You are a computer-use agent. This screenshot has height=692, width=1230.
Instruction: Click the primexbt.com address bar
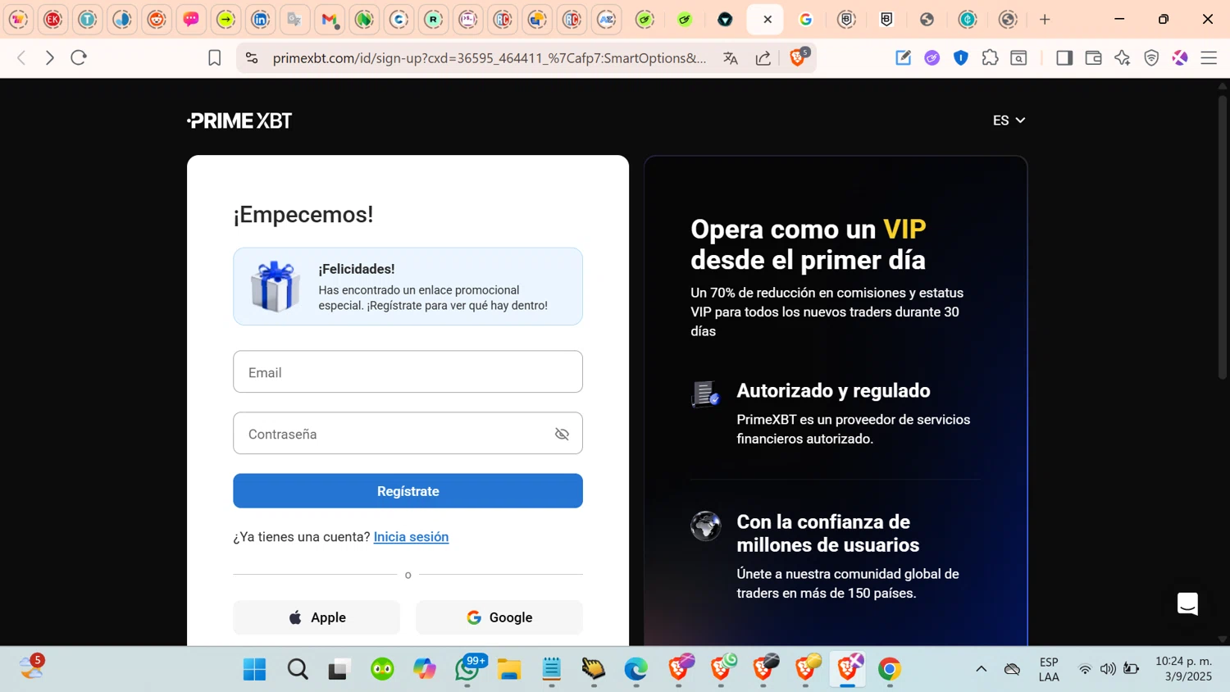(x=489, y=58)
